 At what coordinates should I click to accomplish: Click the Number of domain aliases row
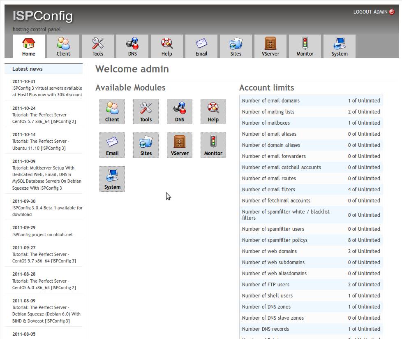pos(311,145)
